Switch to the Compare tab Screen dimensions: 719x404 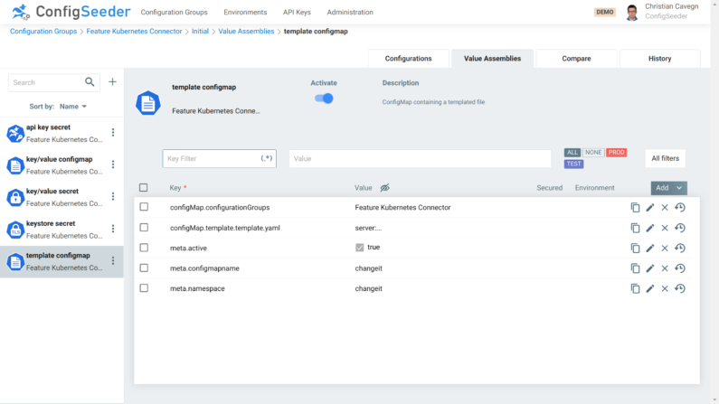pos(576,59)
